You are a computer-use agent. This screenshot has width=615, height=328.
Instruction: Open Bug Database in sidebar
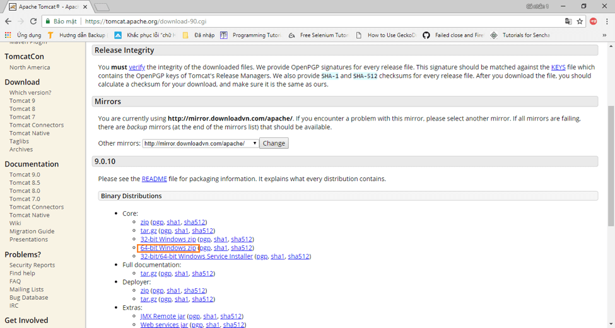click(28, 297)
